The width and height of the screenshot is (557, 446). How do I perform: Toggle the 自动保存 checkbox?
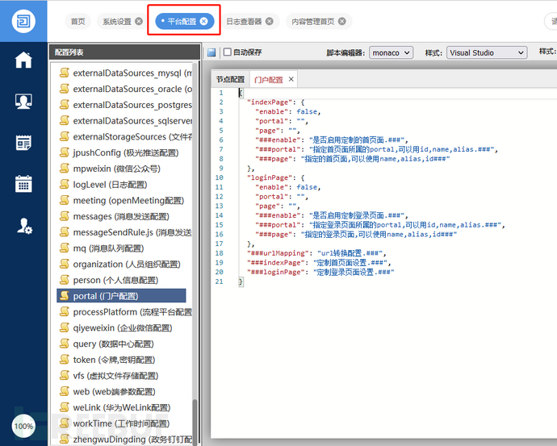(228, 52)
